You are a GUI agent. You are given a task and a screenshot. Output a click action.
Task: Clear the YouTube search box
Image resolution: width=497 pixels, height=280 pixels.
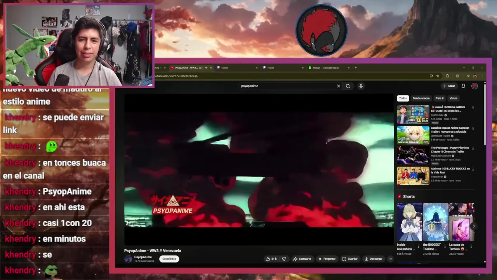pos(338,86)
